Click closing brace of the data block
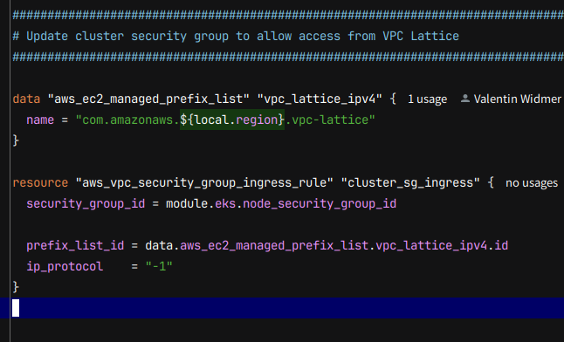Viewport: 564px width, 342px height. pyautogui.click(x=16, y=140)
